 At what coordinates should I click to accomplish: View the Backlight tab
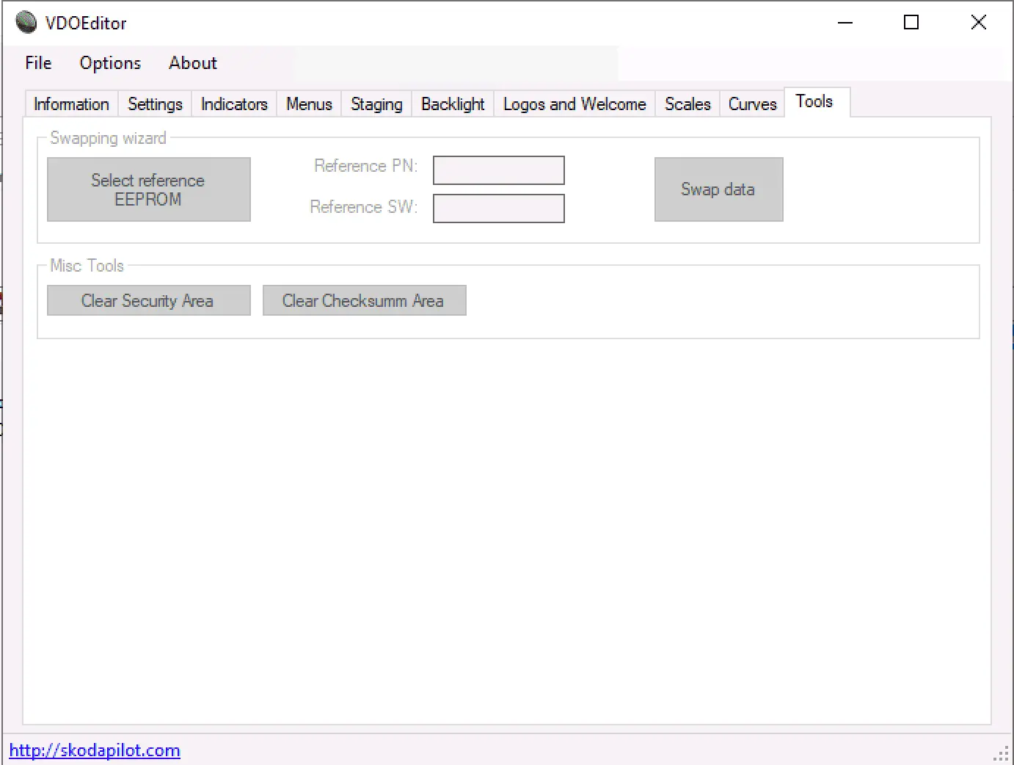[x=453, y=104]
